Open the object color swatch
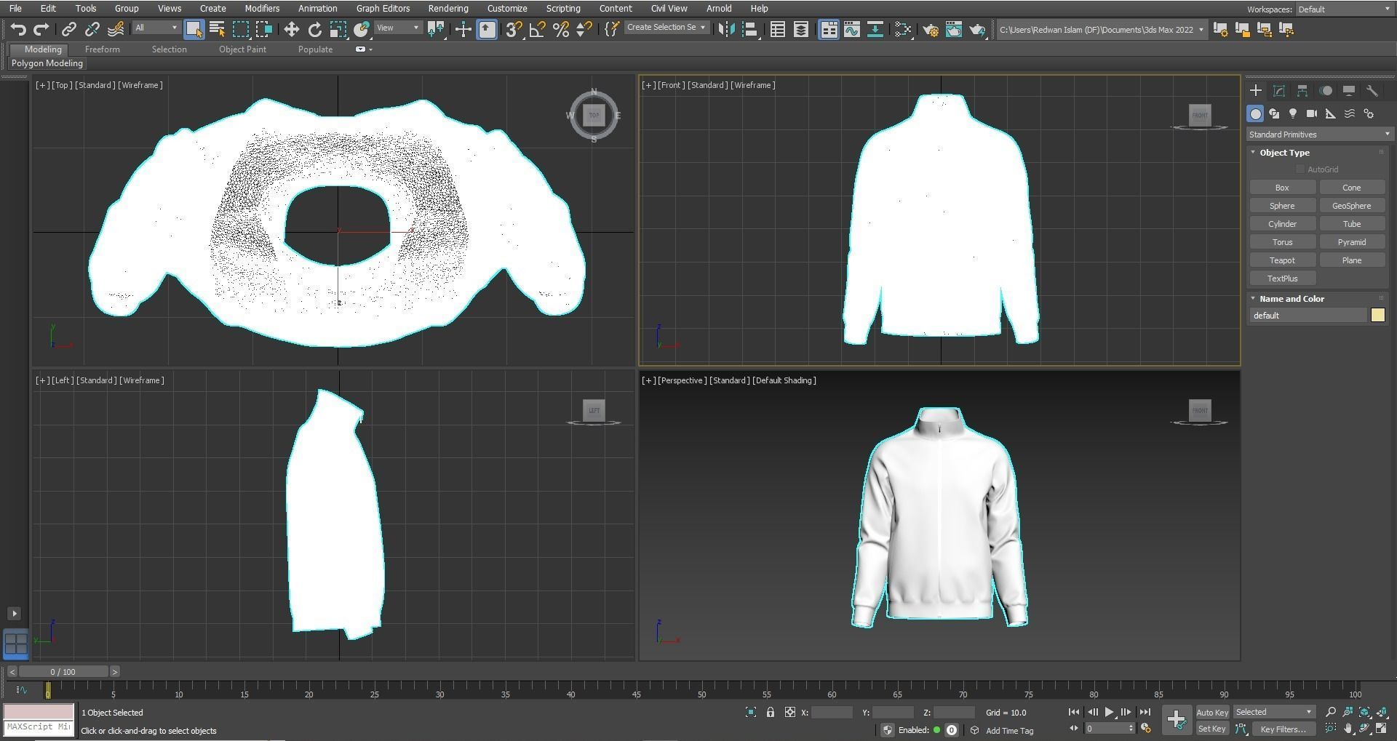The height and width of the screenshot is (741, 1397). (1377, 316)
